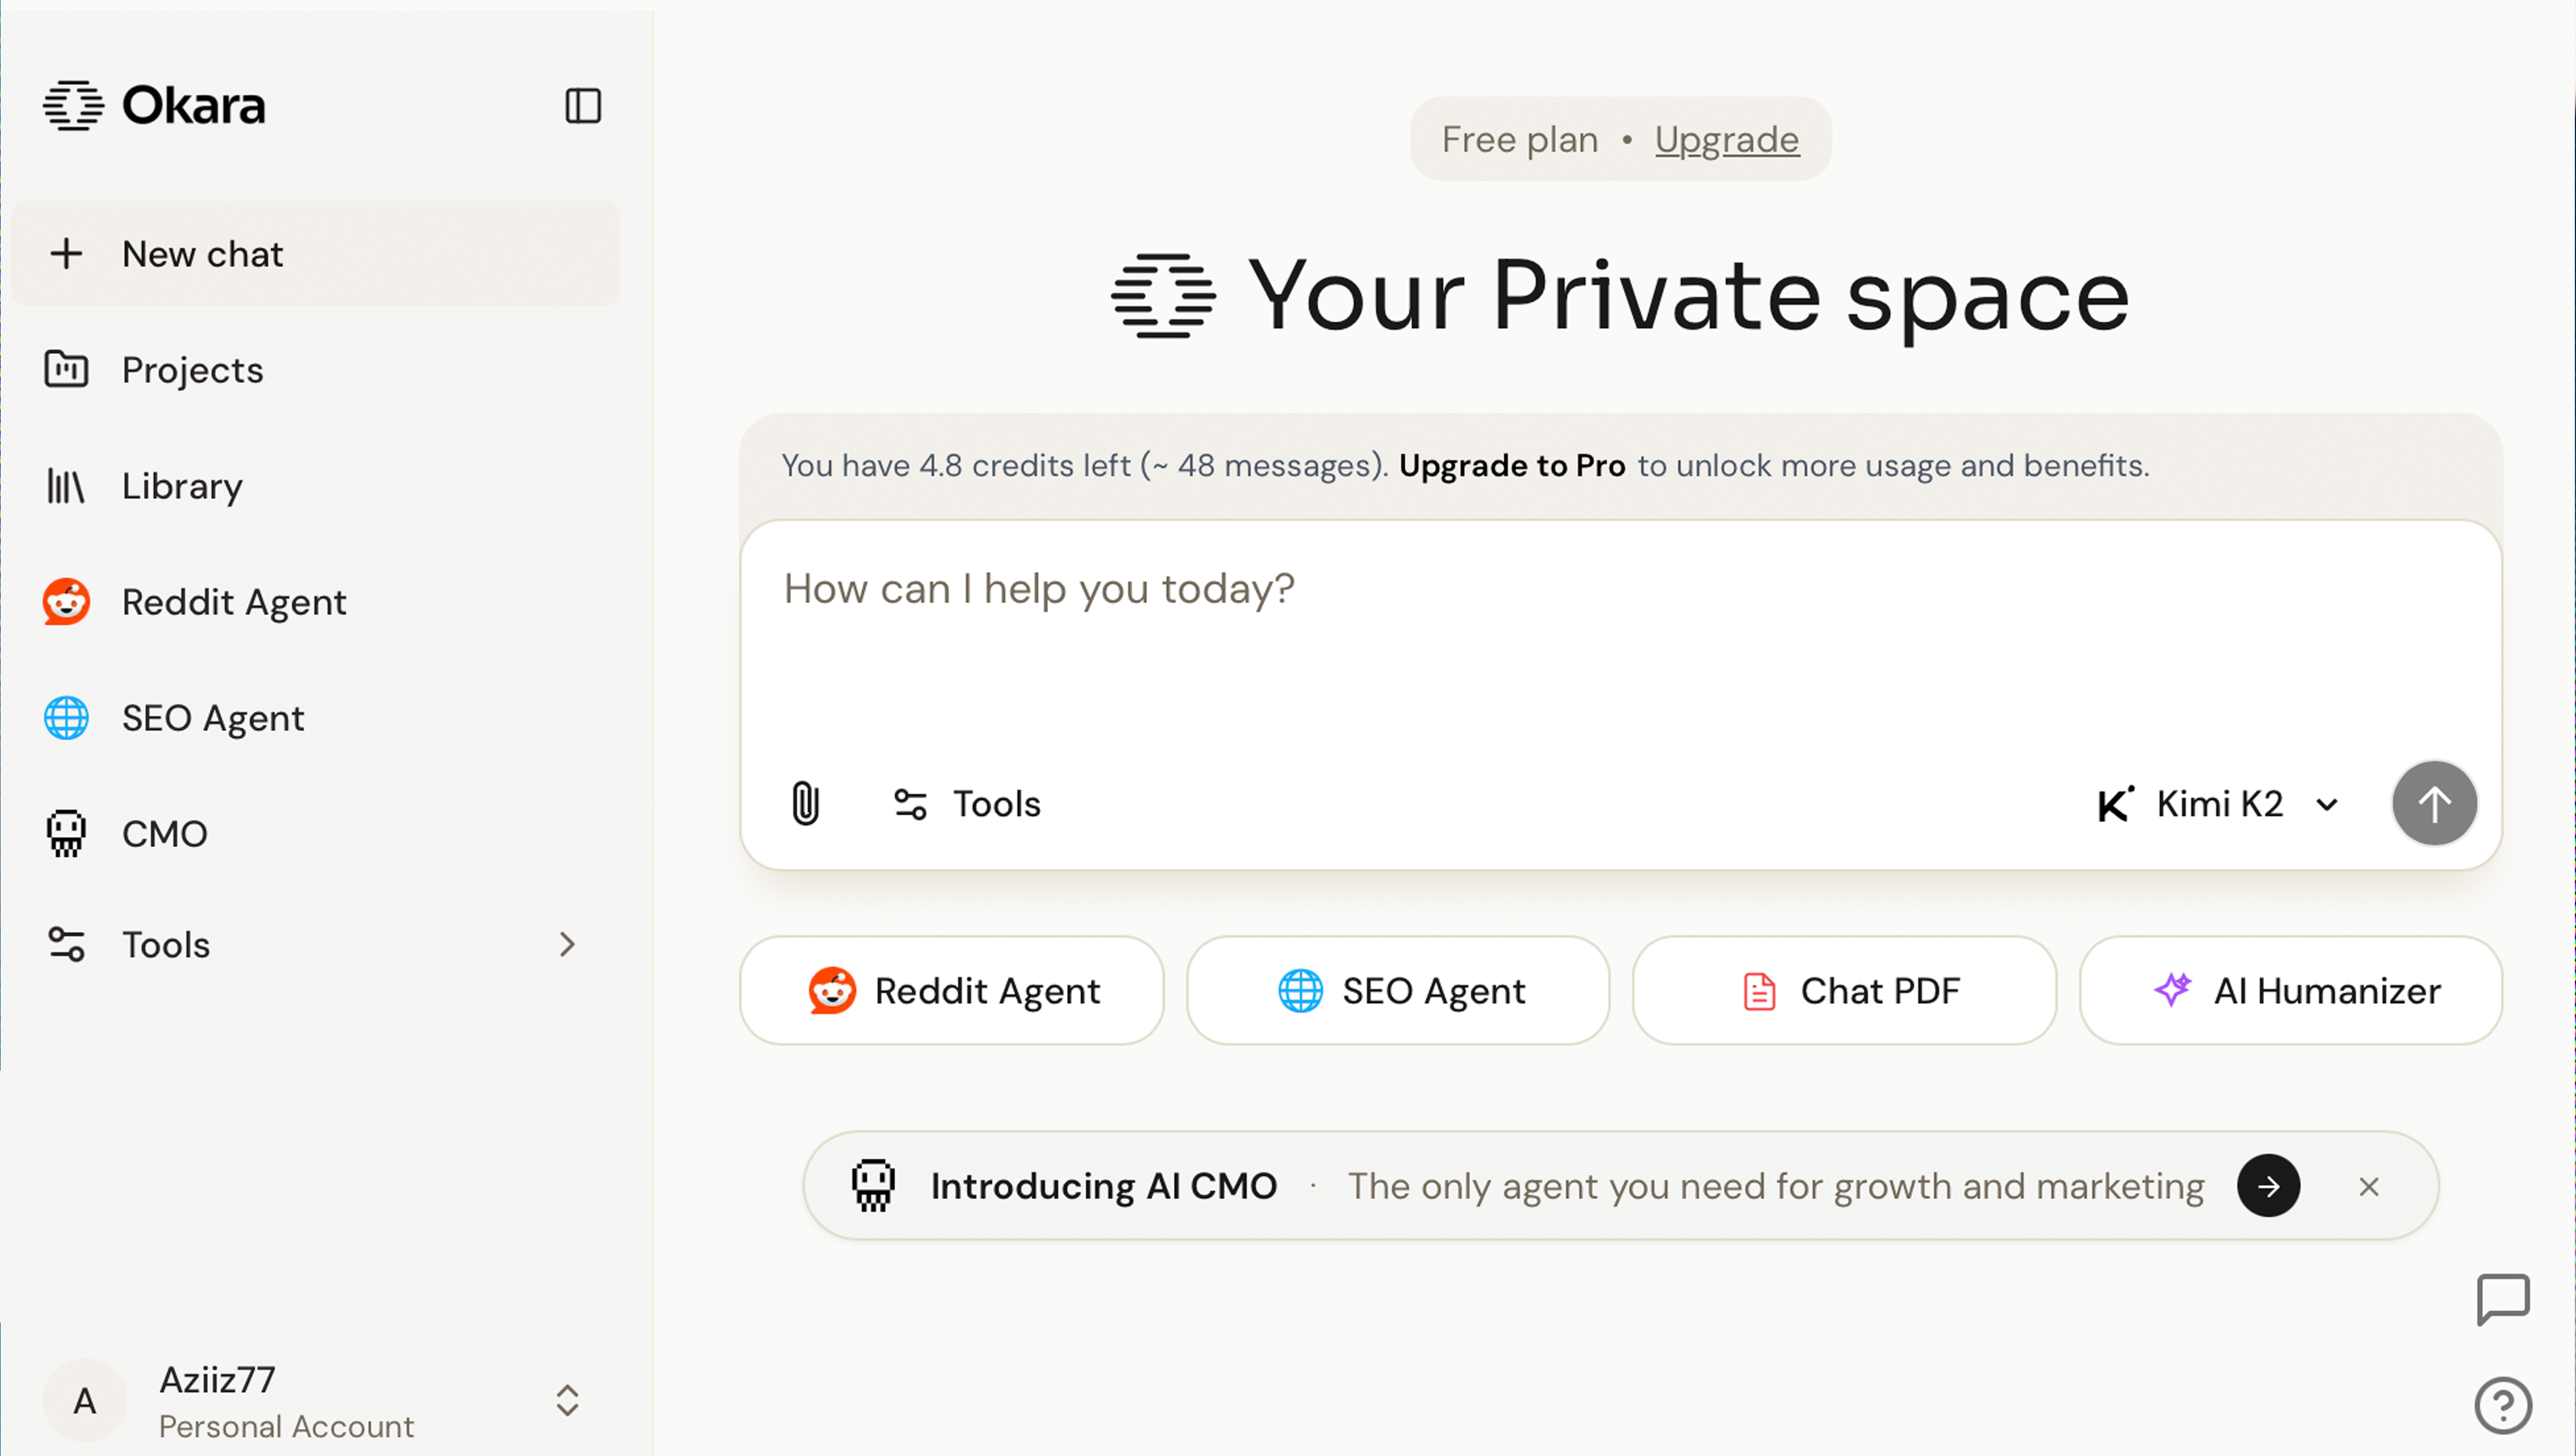Go to Projects in the sidebar

click(192, 370)
